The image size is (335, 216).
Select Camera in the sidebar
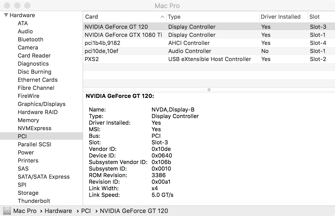coord(28,47)
